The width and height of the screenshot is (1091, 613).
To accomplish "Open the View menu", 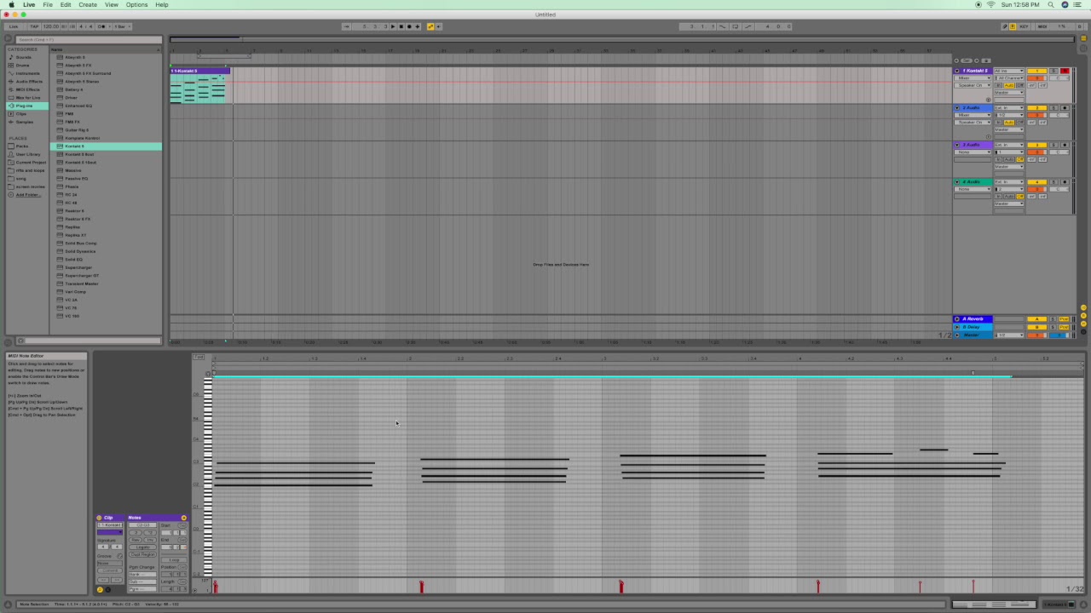I will click(x=112, y=4).
